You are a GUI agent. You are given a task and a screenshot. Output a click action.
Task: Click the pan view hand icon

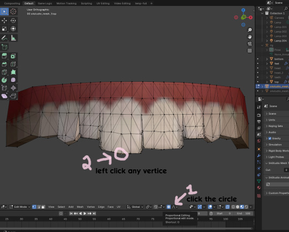249,37
